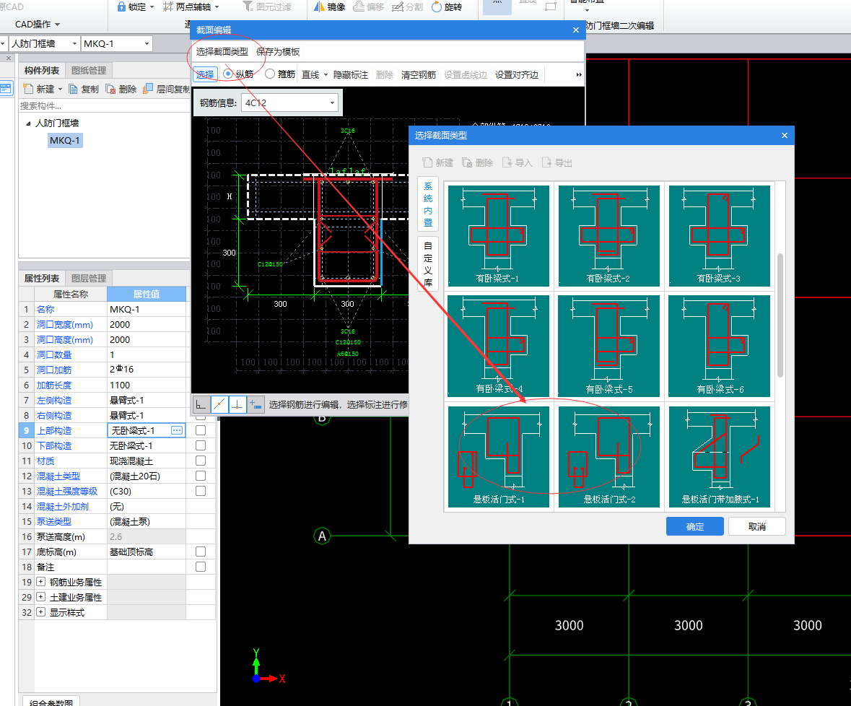Click 保存为模板 menu item
Viewport: 851px width, 706px height.
(278, 51)
